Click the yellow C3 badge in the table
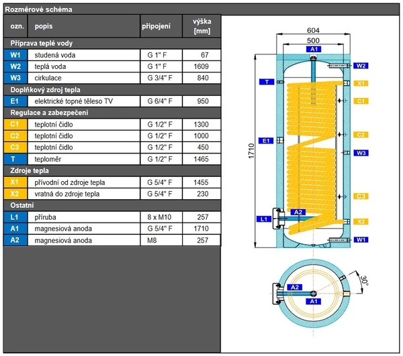The height and width of the screenshot is (356, 403). (15, 147)
